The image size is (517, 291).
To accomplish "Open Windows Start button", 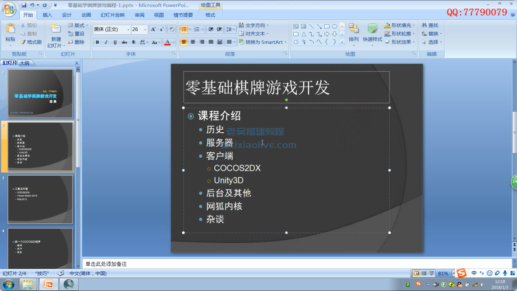I will point(8,284).
